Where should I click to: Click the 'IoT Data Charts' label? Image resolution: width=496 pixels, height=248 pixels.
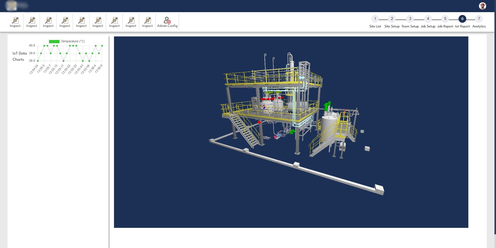click(20, 56)
